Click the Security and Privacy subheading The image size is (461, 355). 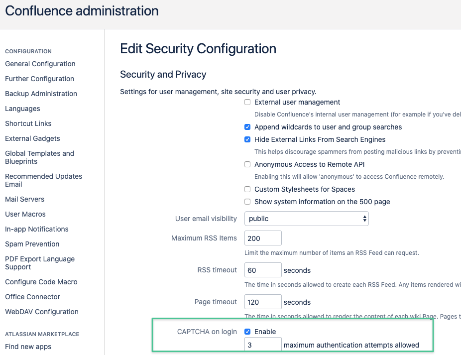[163, 74]
